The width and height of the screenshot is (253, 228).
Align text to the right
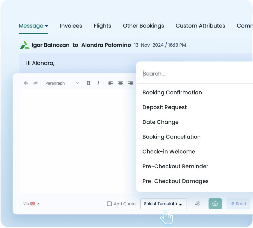click(x=131, y=83)
